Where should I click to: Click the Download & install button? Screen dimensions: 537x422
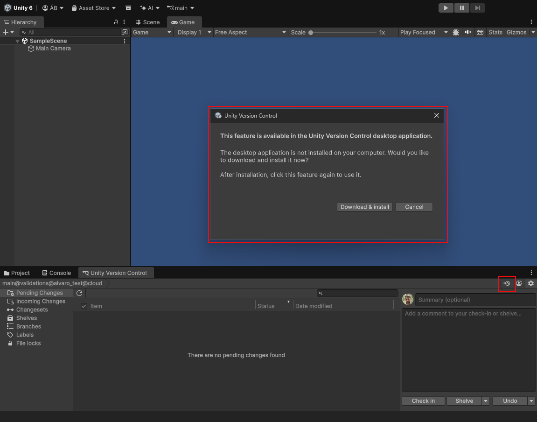click(x=364, y=207)
